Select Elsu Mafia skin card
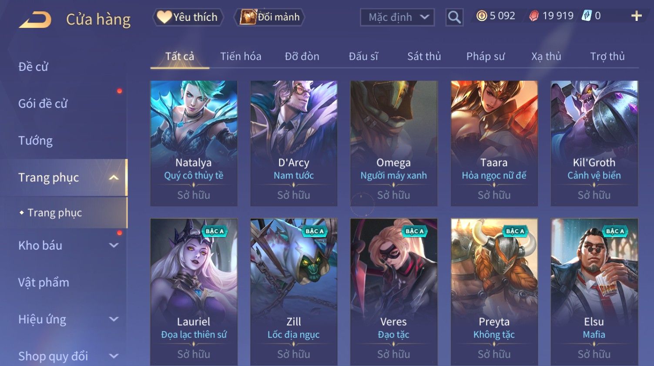This screenshot has width=654, height=366. tap(594, 292)
